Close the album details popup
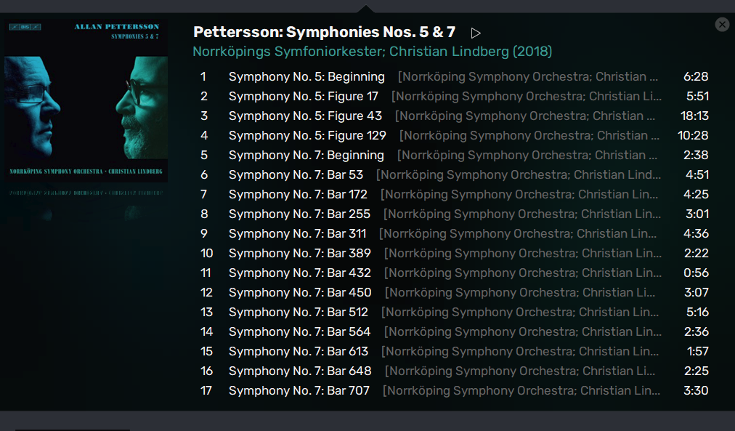The height and width of the screenshot is (431, 735). (x=722, y=25)
